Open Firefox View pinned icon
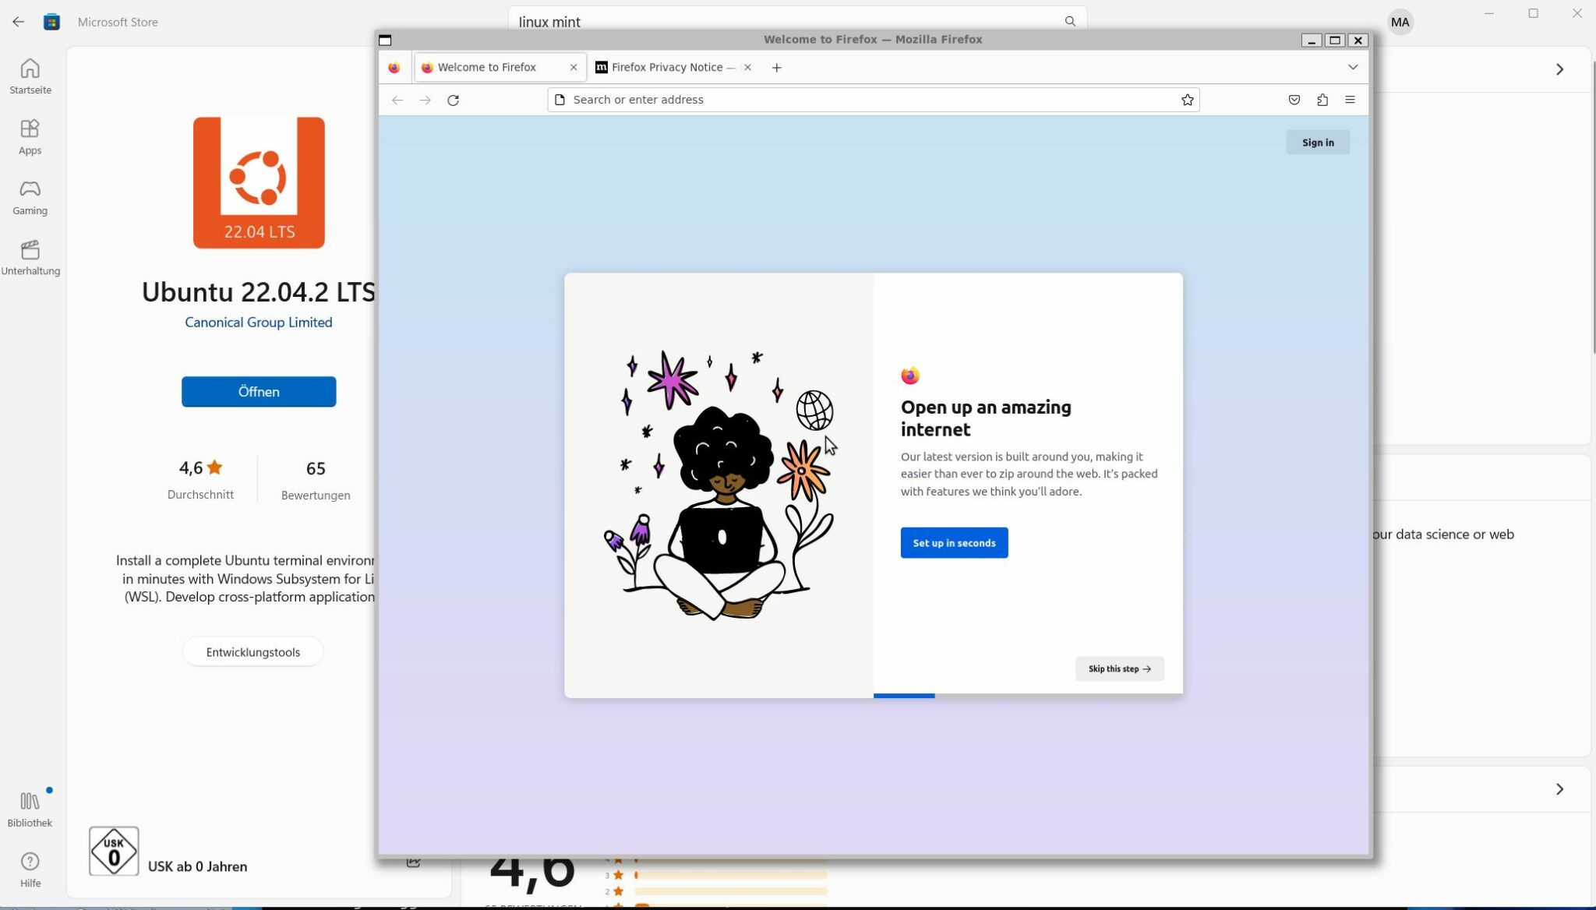 click(394, 68)
